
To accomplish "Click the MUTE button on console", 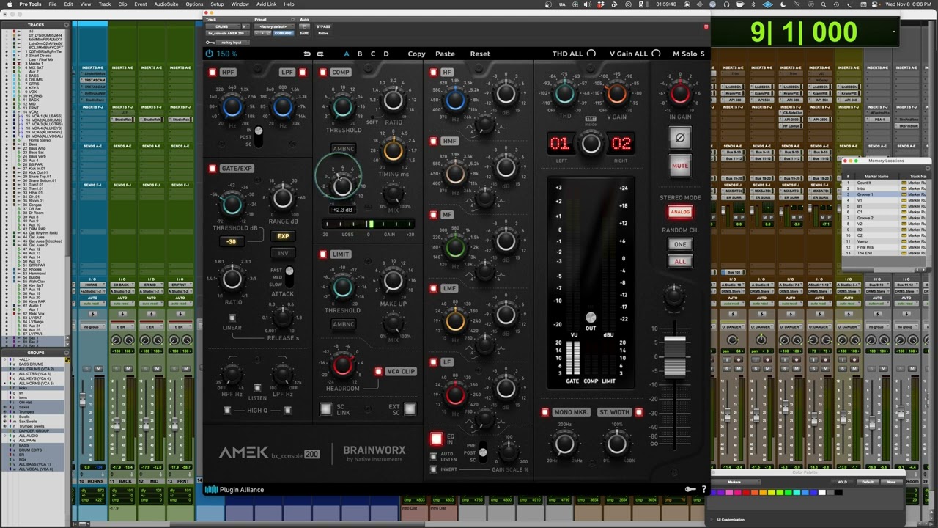I will tap(680, 166).
